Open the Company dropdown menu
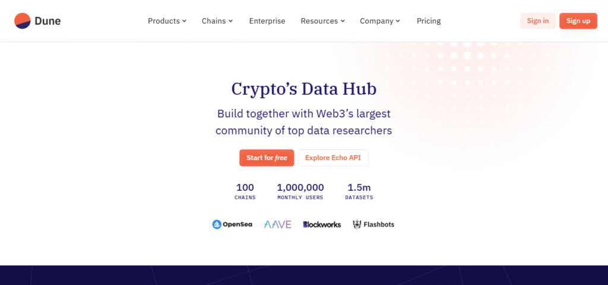 (x=380, y=21)
